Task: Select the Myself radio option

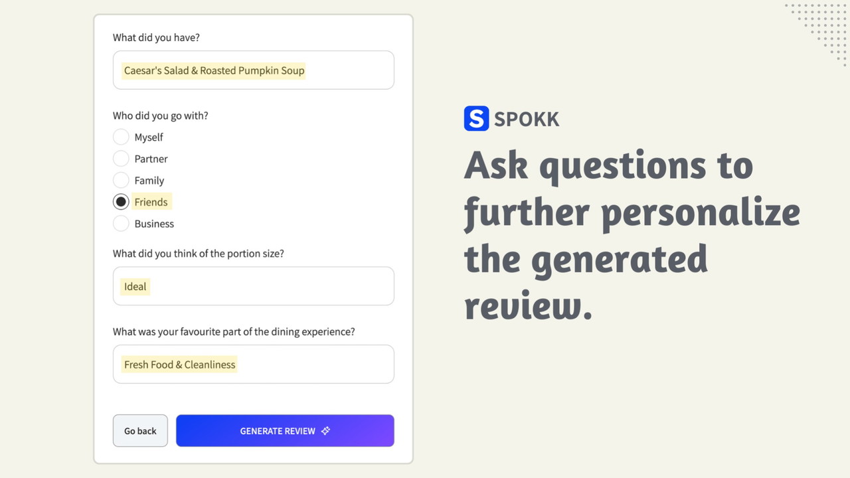Action: tap(121, 137)
